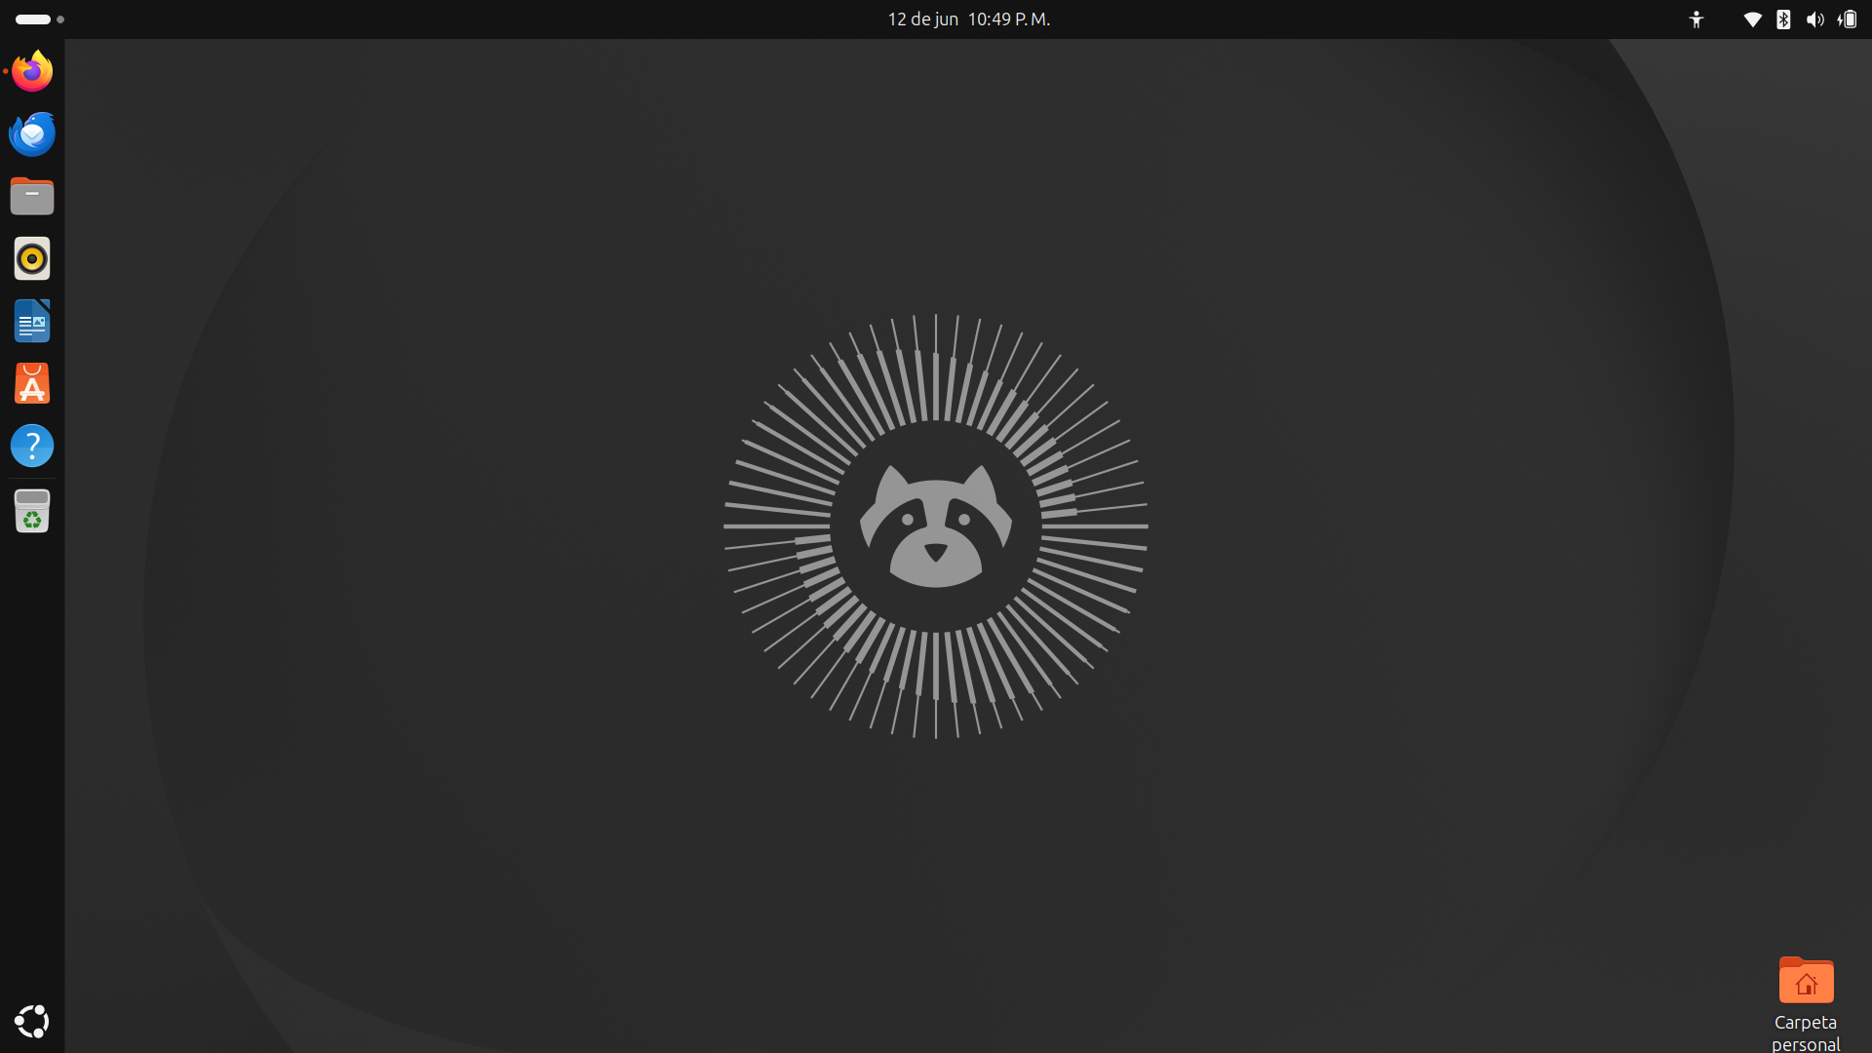Open the Activities overview workspace indicator
Viewport: 1872px width, 1053px height.
coord(40,19)
